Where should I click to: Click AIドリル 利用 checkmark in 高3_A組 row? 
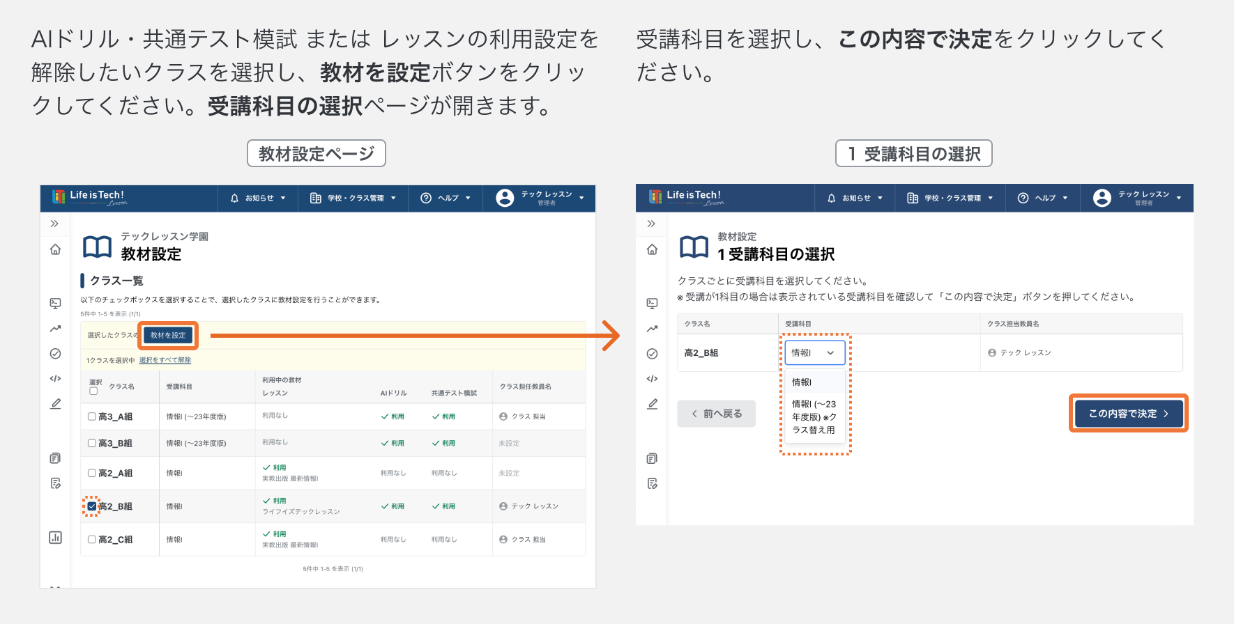(x=393, y=416)
